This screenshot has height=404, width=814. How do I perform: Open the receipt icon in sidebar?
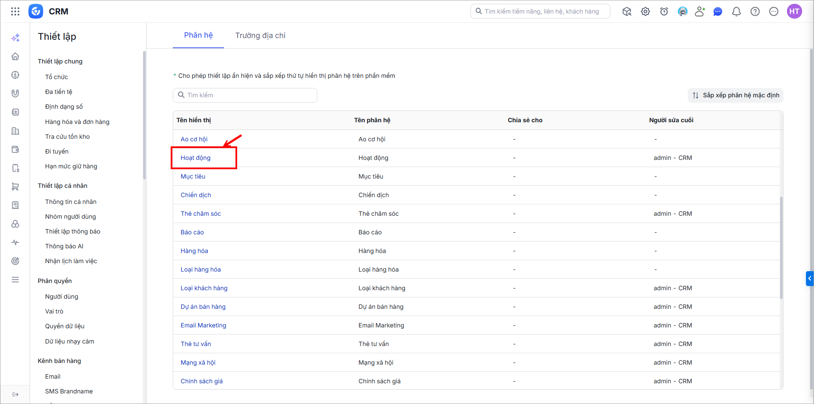coord(15,205)
